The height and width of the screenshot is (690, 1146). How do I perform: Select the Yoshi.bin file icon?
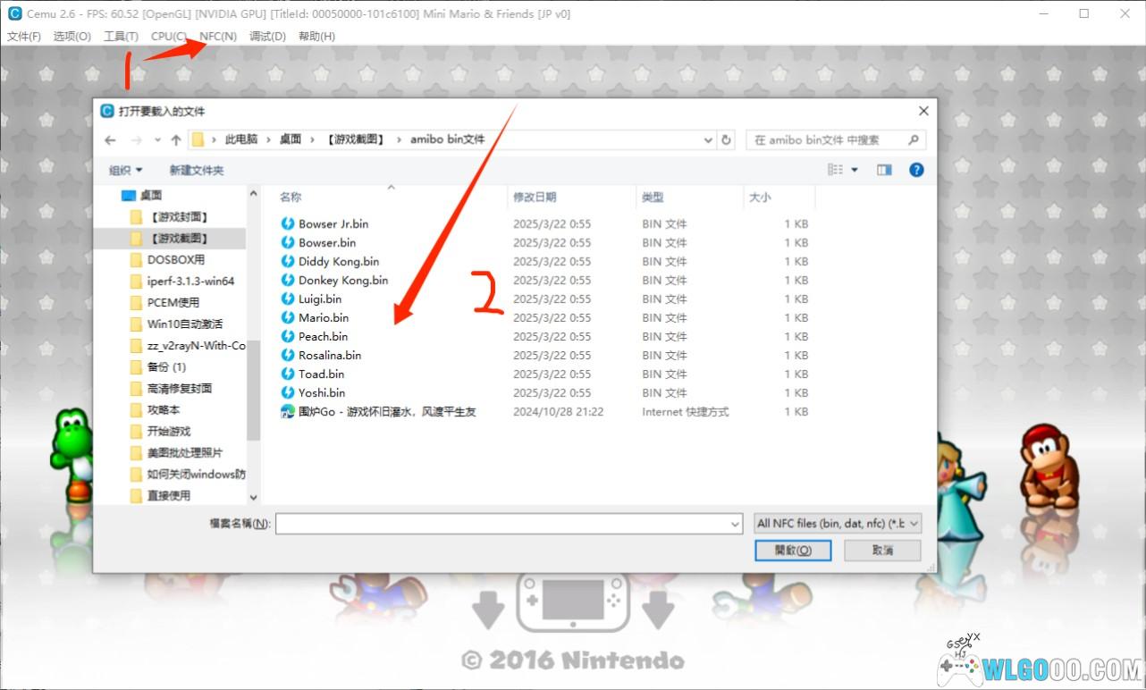point(288,392)
